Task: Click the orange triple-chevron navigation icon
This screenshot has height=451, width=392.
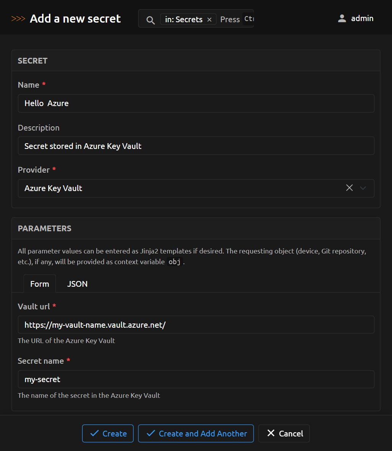Action: [18, 19]
